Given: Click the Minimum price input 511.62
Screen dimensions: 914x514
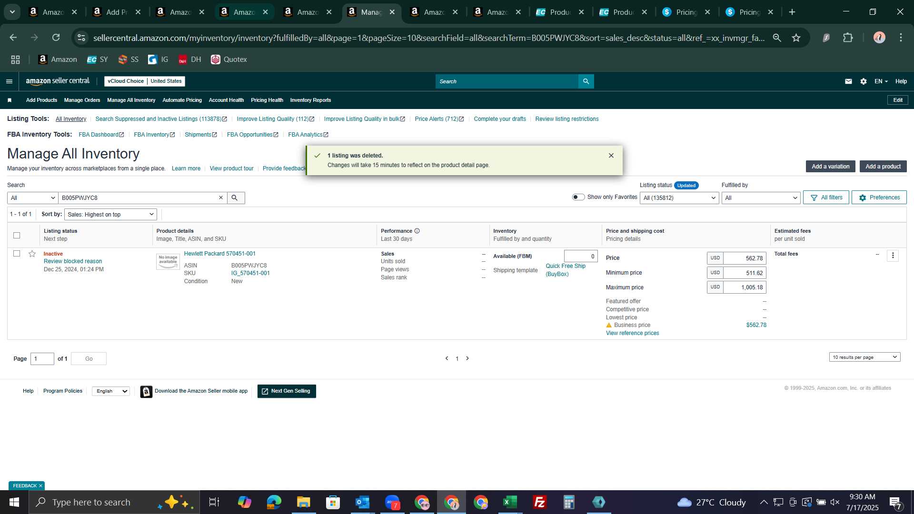Looking at the screenshot, I should (x=745, y=273).
